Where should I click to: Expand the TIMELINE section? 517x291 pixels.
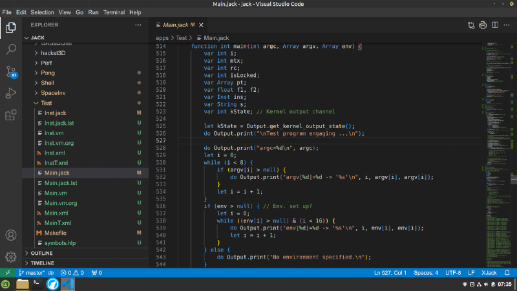click(x=43, y=263)
